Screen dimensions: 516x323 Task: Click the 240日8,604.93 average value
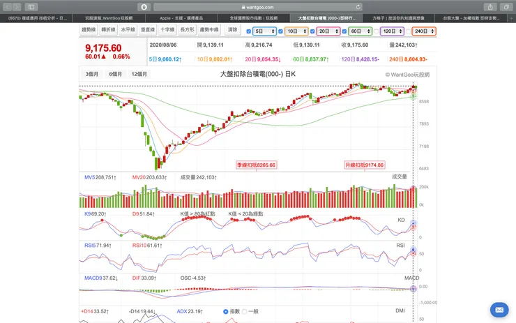coord(408,59)
